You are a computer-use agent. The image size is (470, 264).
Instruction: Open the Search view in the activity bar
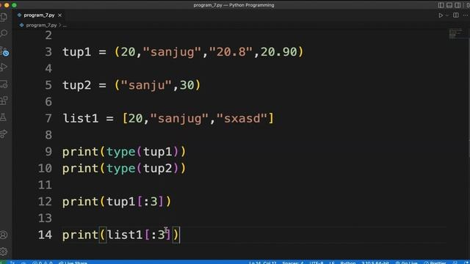click(4, 33)
